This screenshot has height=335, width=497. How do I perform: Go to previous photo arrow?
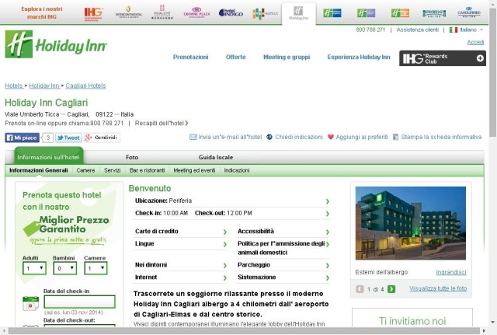(x=360, y=289)
